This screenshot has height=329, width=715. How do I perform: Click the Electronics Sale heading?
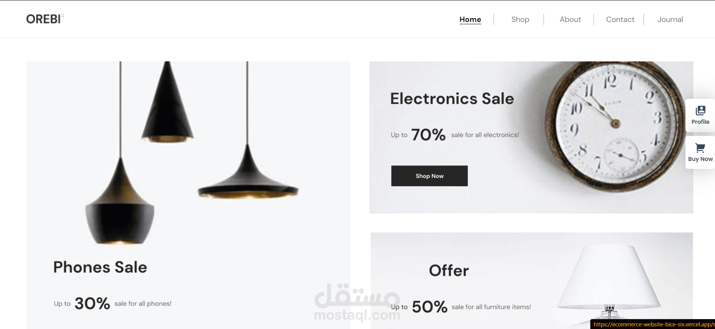pyautogui.click(x=452, y=98)
